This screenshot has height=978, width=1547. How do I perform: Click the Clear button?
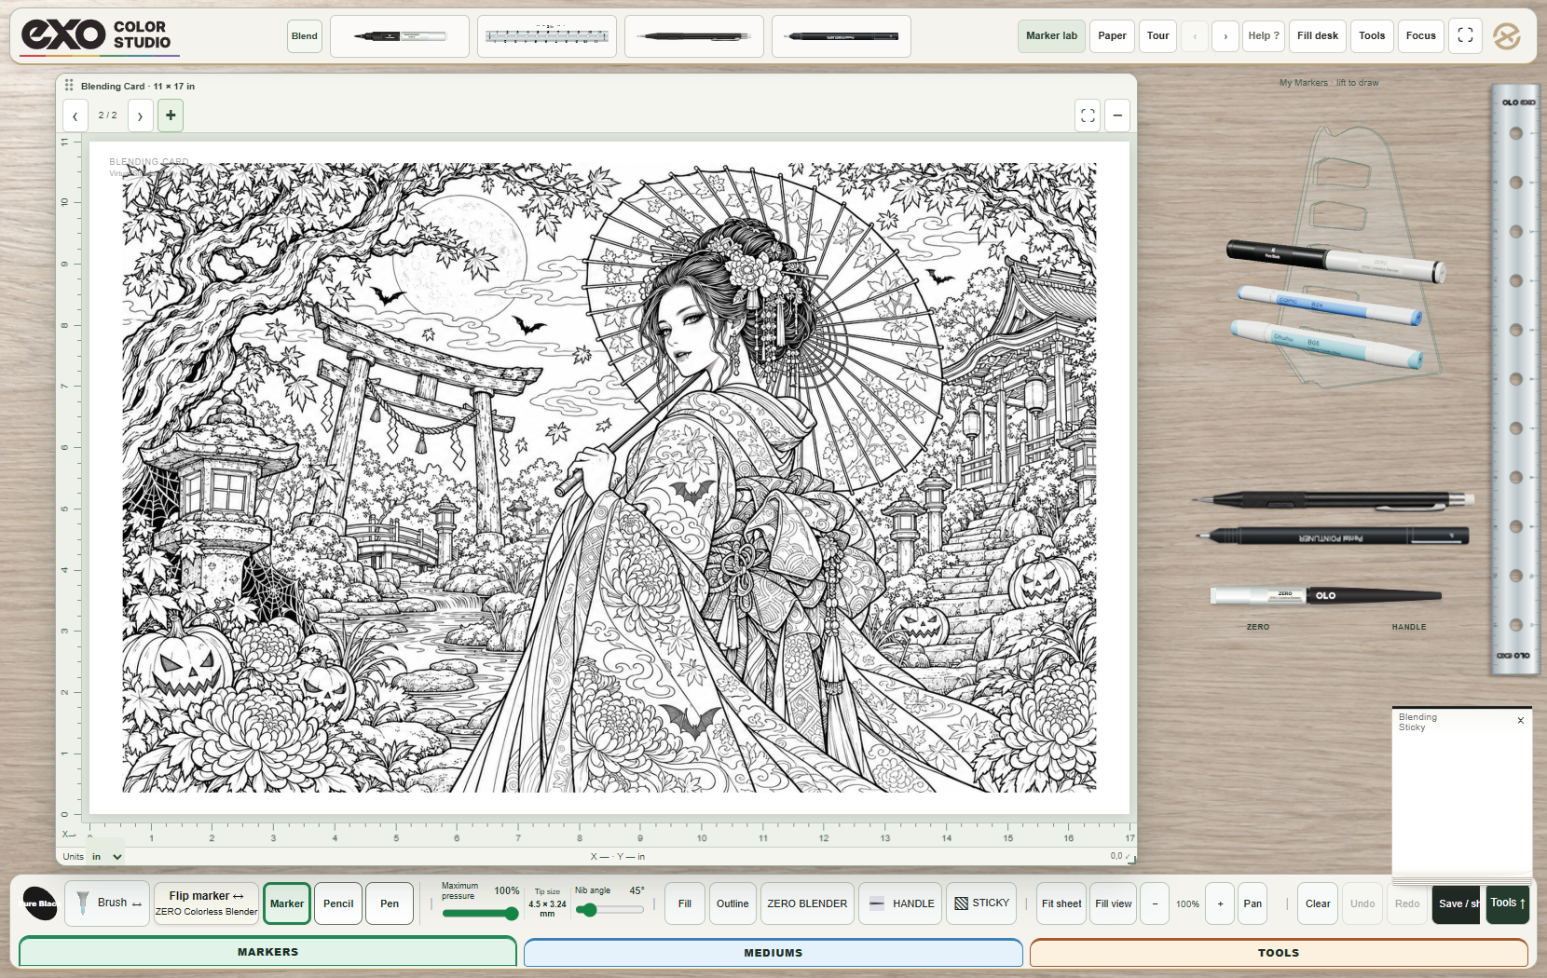click(x=1318, y=903)
